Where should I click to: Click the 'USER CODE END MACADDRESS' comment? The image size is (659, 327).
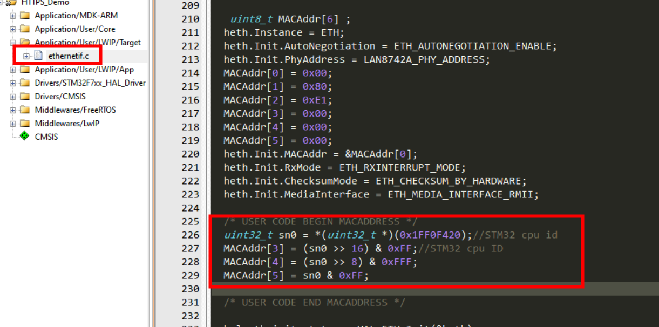coord(315,302)
